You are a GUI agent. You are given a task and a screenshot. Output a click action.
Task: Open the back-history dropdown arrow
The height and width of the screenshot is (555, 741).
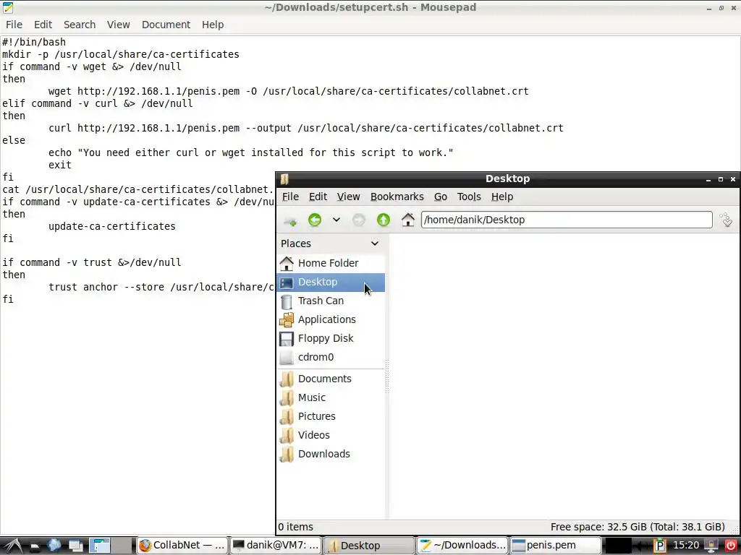tap(336, 220)
